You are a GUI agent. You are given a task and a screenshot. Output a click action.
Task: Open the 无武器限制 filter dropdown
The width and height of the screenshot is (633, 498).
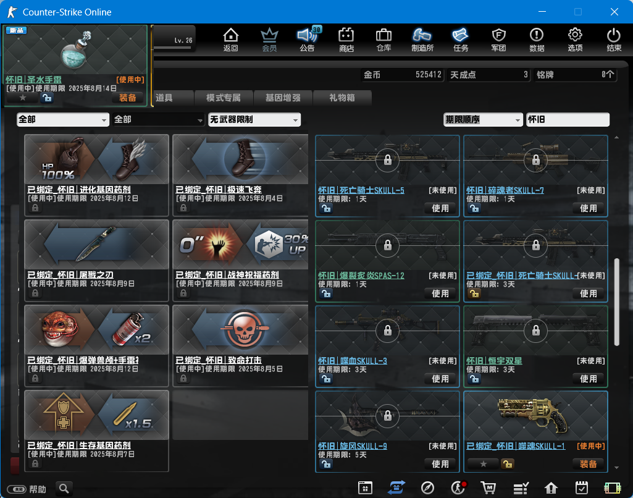tap(254, 119)
